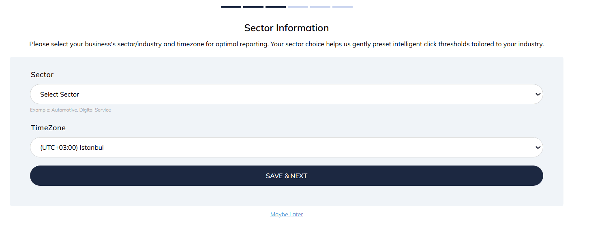Open the Select Sector dropdown
589x228 pixels.
pyautogui.click(x=286, y=94)
